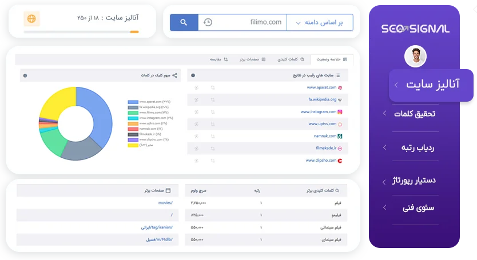Click the blue search magnifier button
The width and height of the screenshot is (477, 260).
click(184, 22)
